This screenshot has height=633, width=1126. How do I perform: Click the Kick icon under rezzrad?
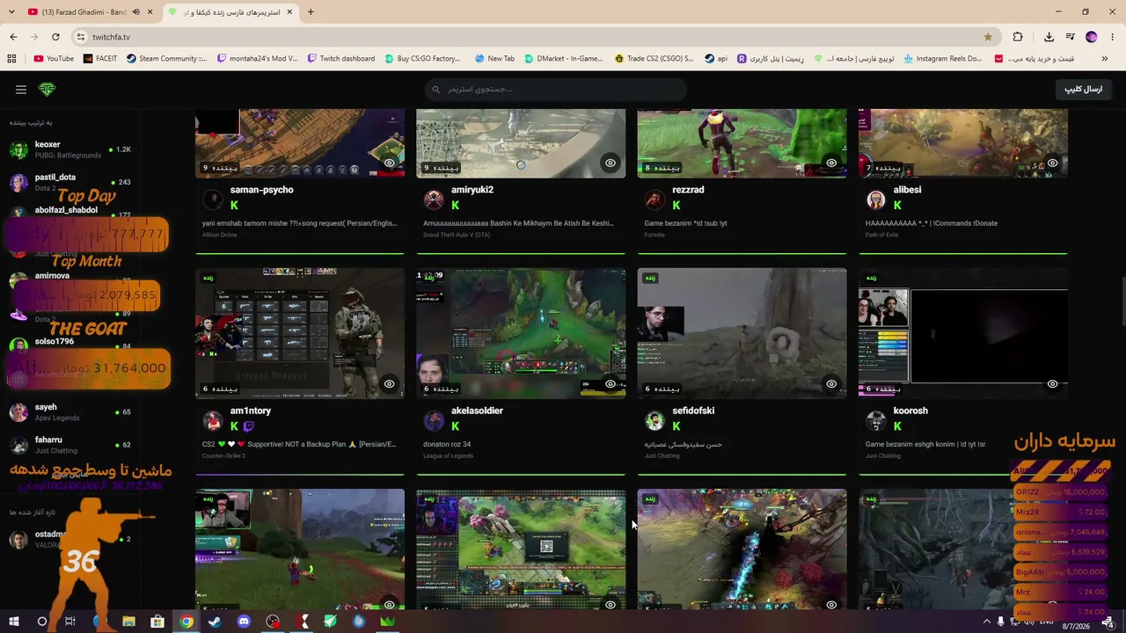[676, 205]
